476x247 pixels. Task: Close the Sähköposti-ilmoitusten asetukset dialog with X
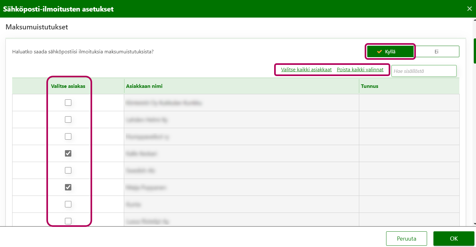[x=469, y=9]
